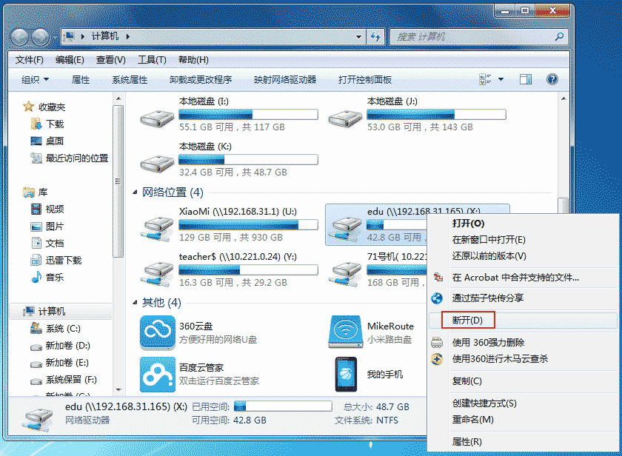Click 映射网络驱动器 toolbar button
The image size is (622, 456).
point(284,80)
